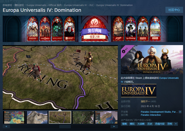The image size is (185, 131).
Task: Click the Age of Wonders banner icon
Action: click(131, 29)
